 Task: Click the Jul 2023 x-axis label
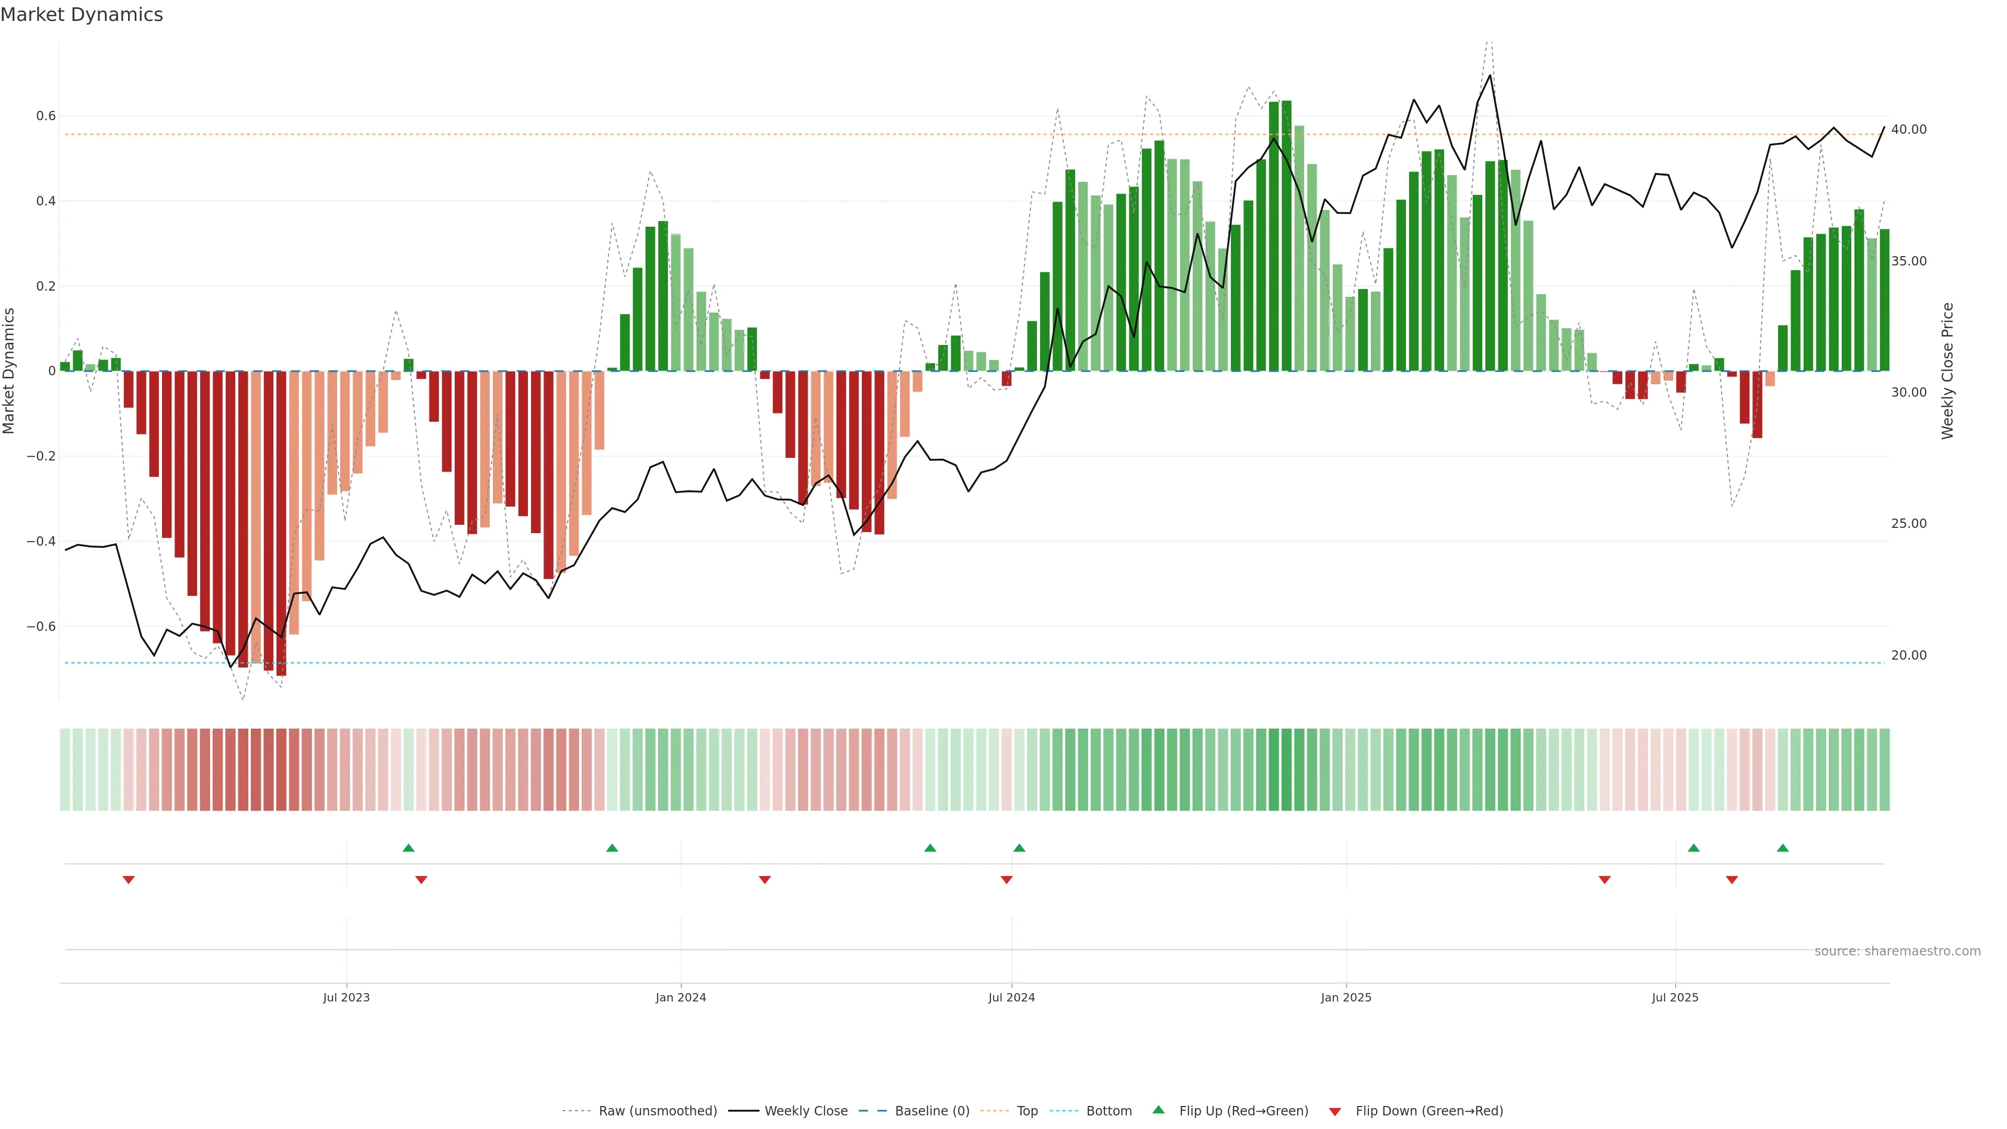[x=346, y=997]
